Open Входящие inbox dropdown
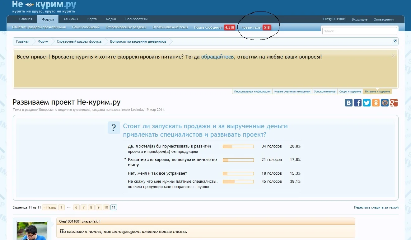Screen dimensions: 411x240 click(359, 19)
